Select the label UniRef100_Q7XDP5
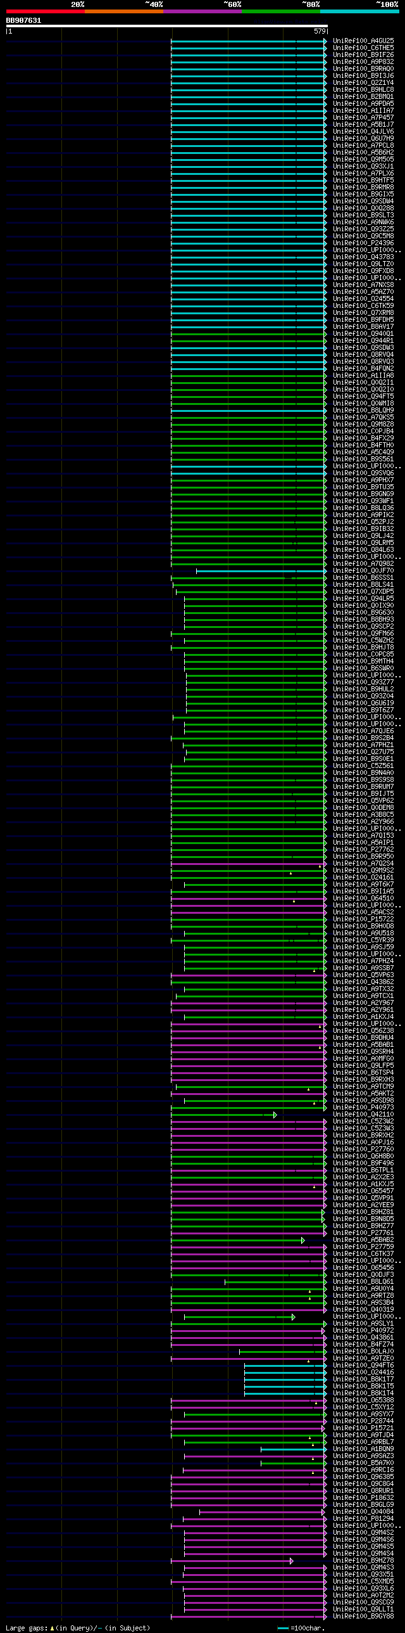Image resolution: width=405 pixels, height=1633 pixels. point(363,591)
